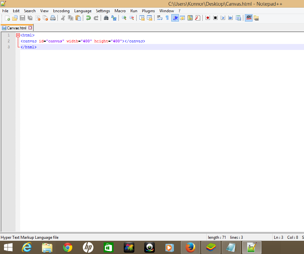
Task: Zoom in using the magnifier plus icon
Action: (x=124, y=18)
